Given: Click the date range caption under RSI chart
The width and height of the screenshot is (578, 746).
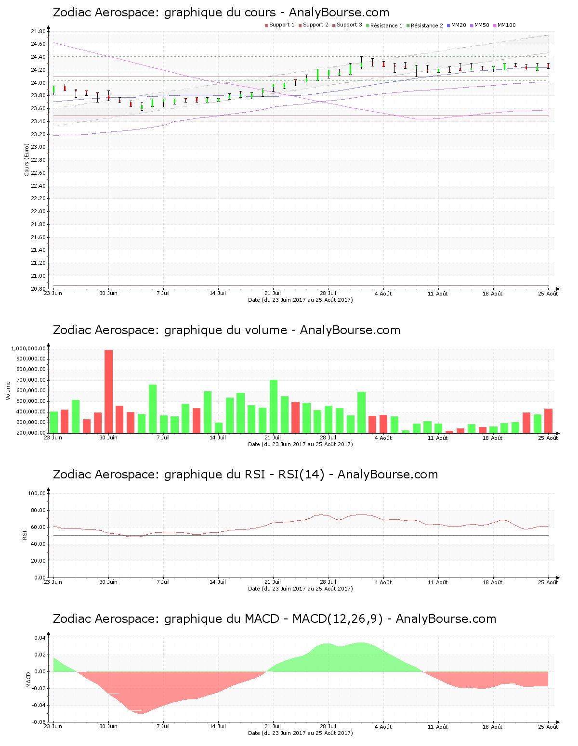Looking at the screenshot, I should coord(301,589).
